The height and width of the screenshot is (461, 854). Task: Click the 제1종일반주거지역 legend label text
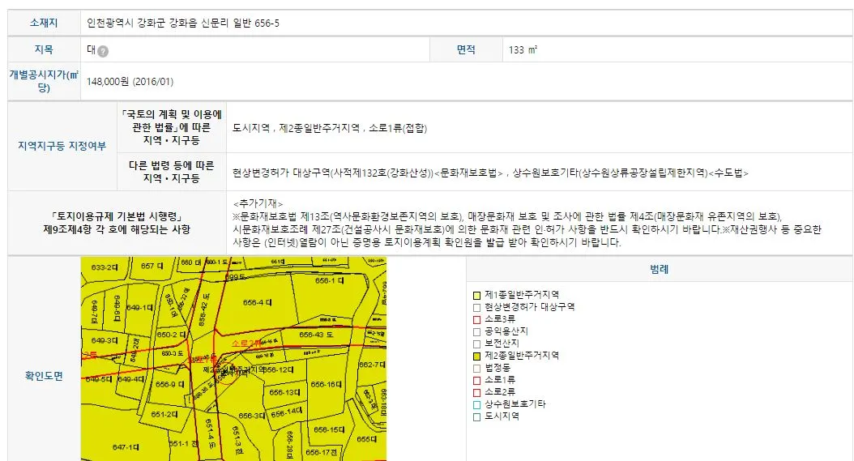(522, 295)
